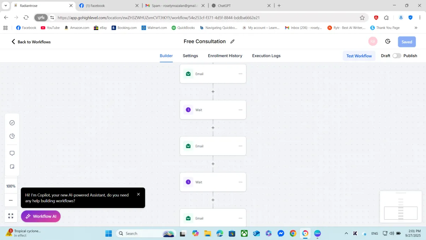Open options menu of the second Wait step

click(240, 182)
